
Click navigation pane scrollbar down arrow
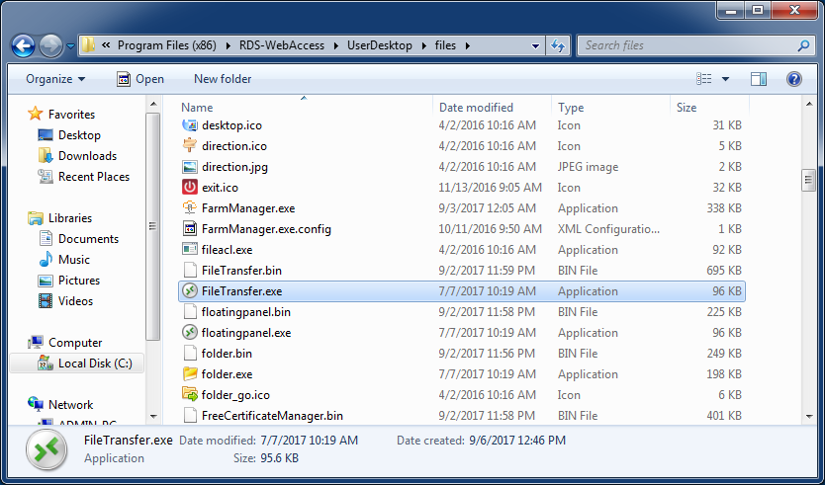tap(153, 417)
